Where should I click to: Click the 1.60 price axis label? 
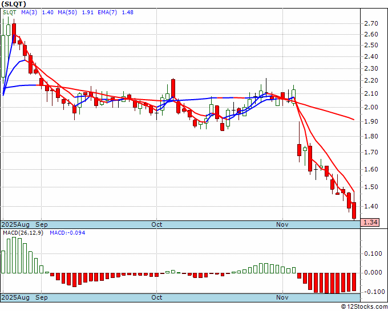(371, 170)
